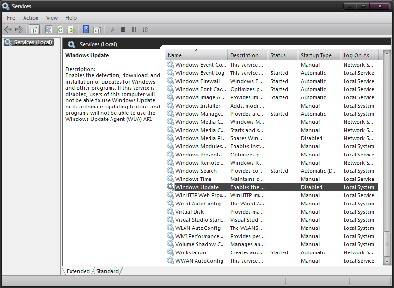
Task: Sort services by Name column header
Action: click(x=196, y=55)
